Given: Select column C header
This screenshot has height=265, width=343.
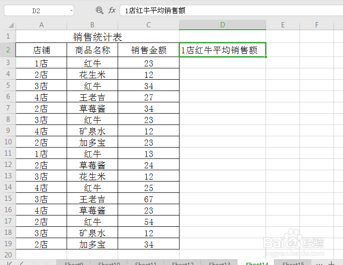Looking at the screenshot, I should 148,25.
